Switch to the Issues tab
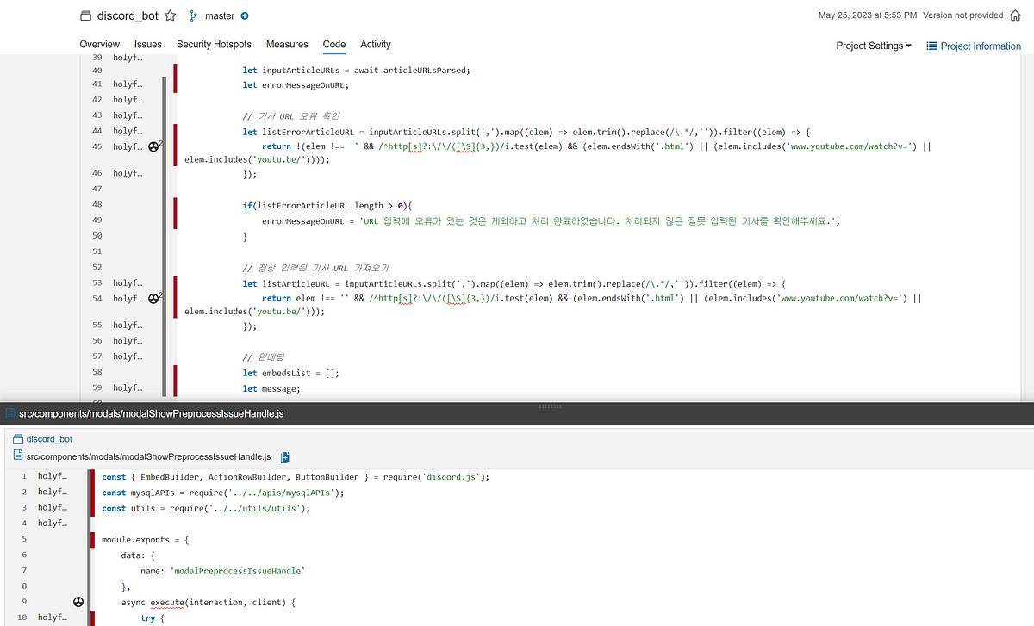1034x626 pixels. (148, 44)
